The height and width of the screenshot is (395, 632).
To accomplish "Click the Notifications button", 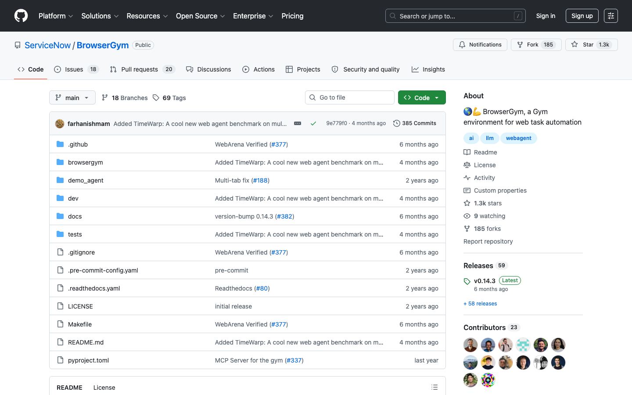I will (x=480, y=45).
